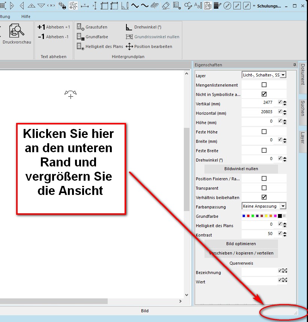
Task: Open the Hilfe menu
Action: [x=26, y=16]
